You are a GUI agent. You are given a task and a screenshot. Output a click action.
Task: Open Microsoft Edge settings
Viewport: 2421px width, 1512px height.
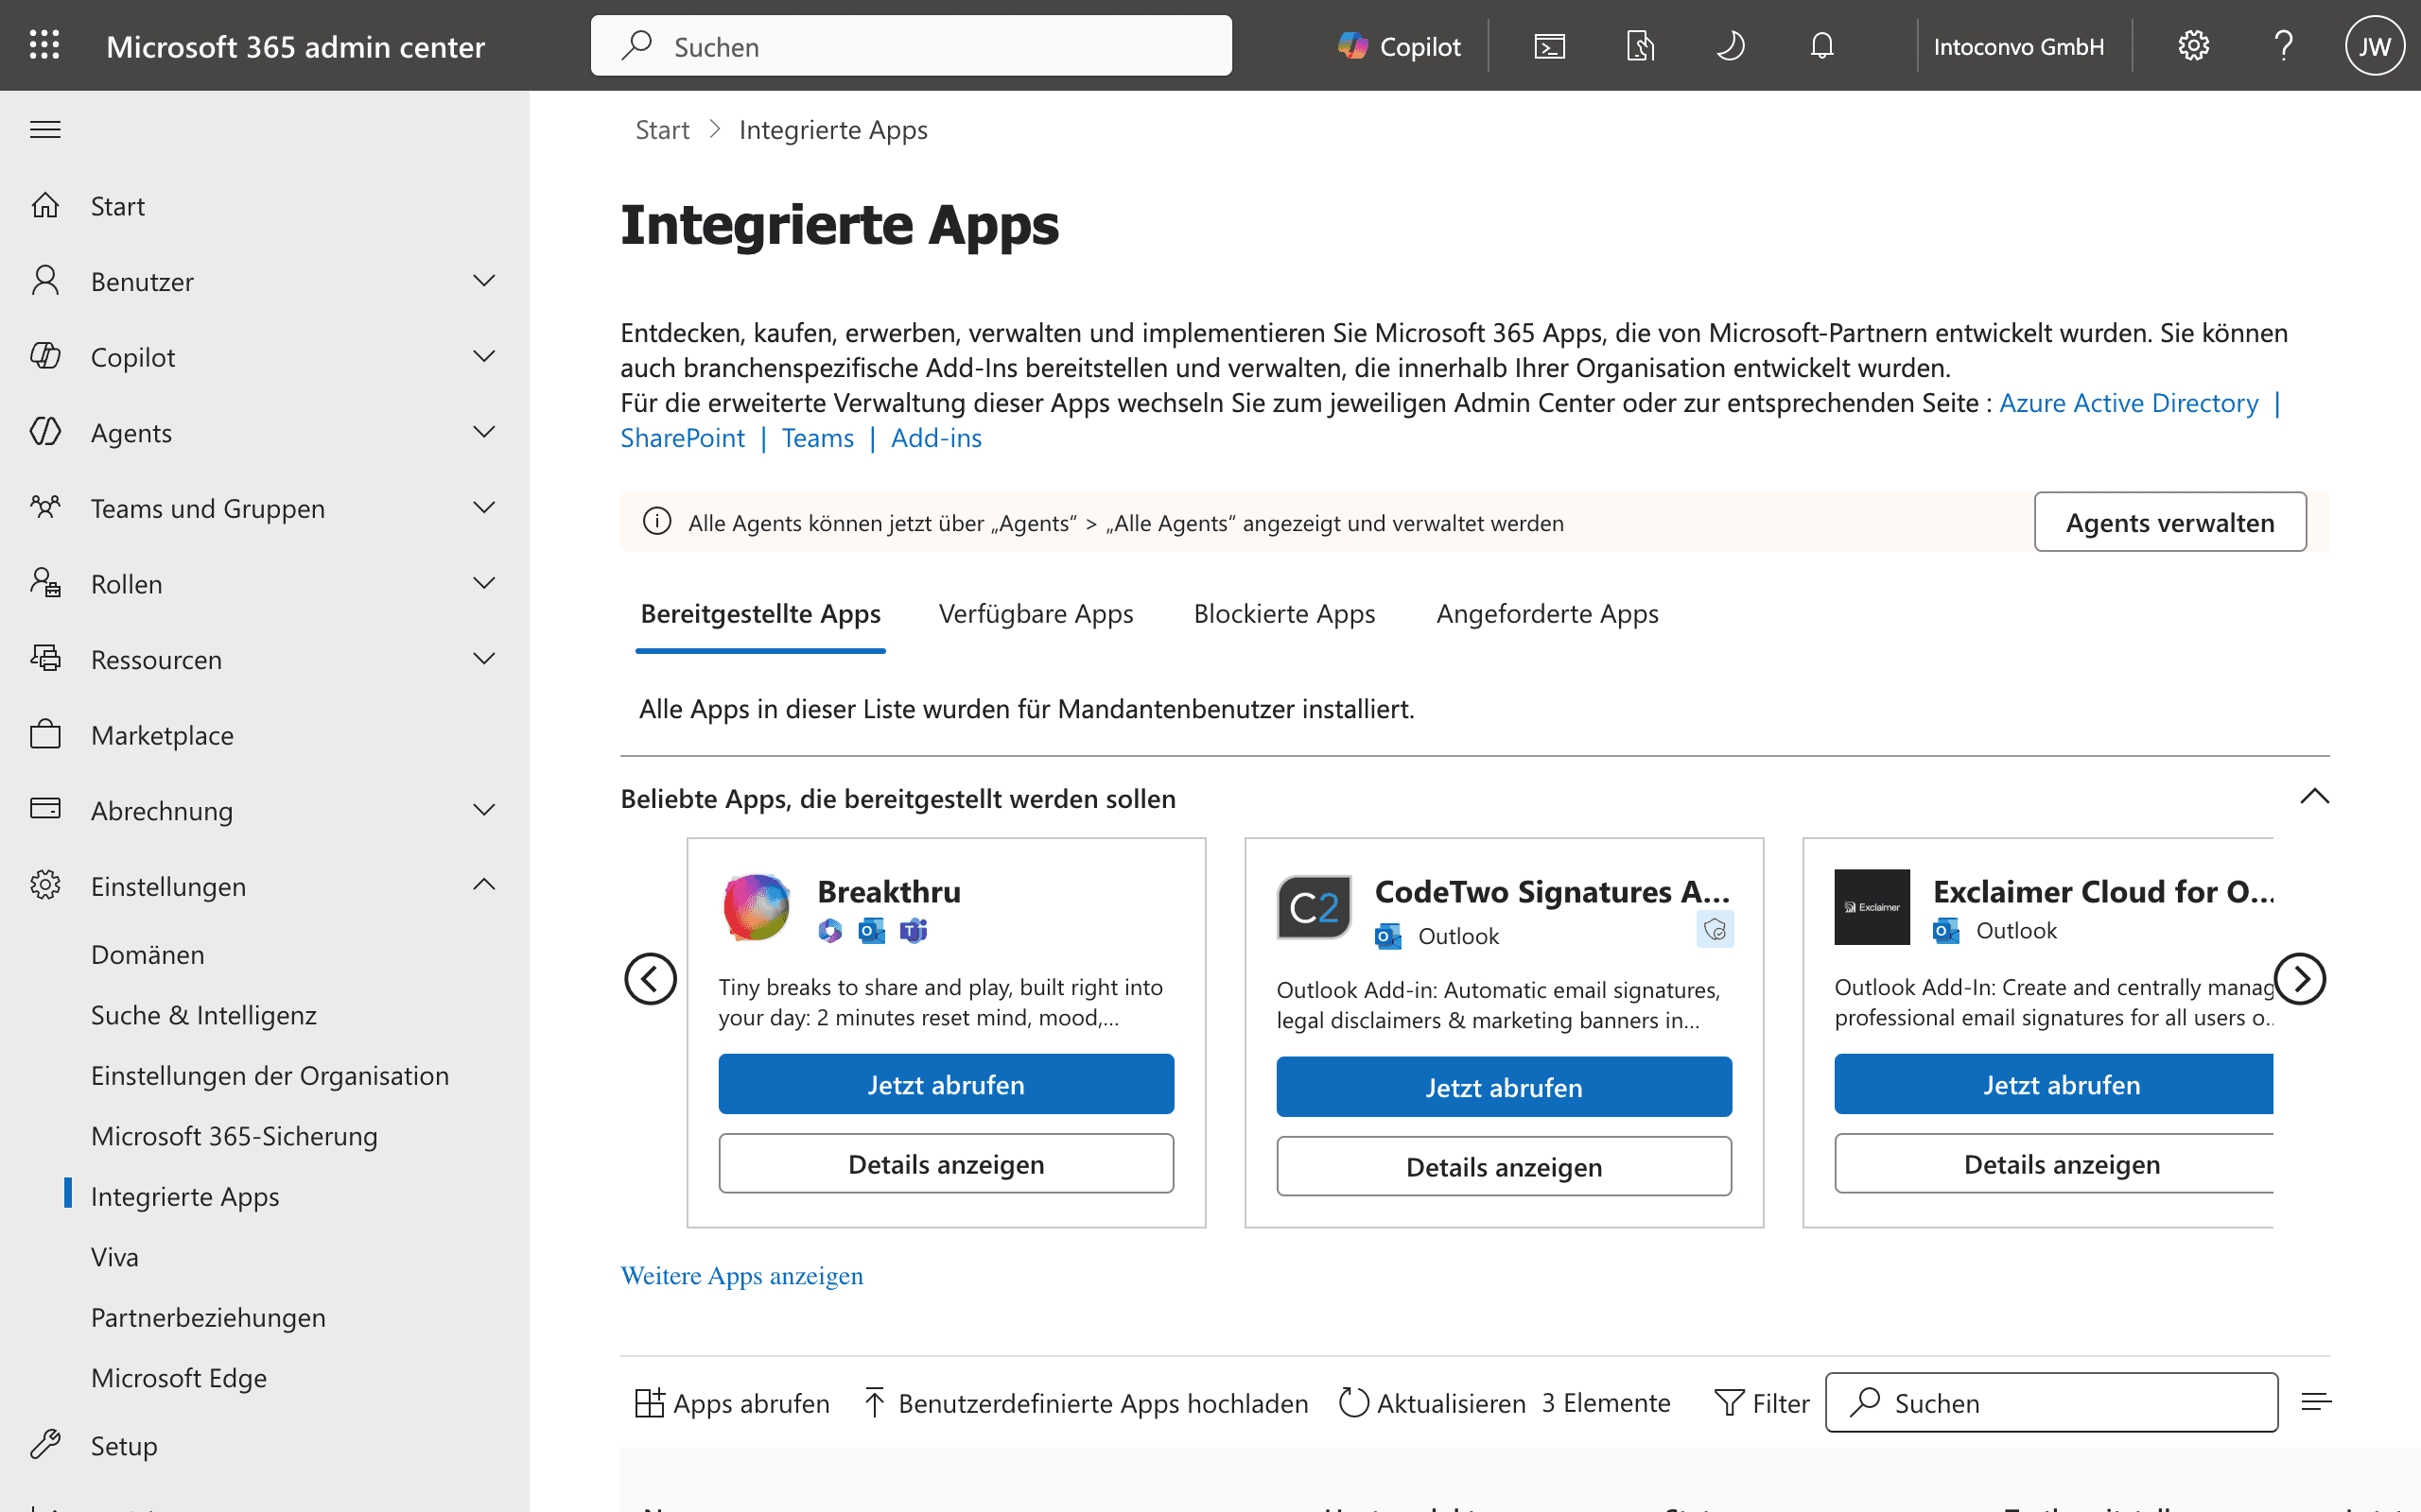[x=179, y=1378]
